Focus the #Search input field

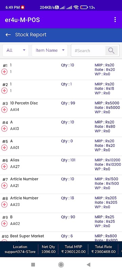pos(88,51)
